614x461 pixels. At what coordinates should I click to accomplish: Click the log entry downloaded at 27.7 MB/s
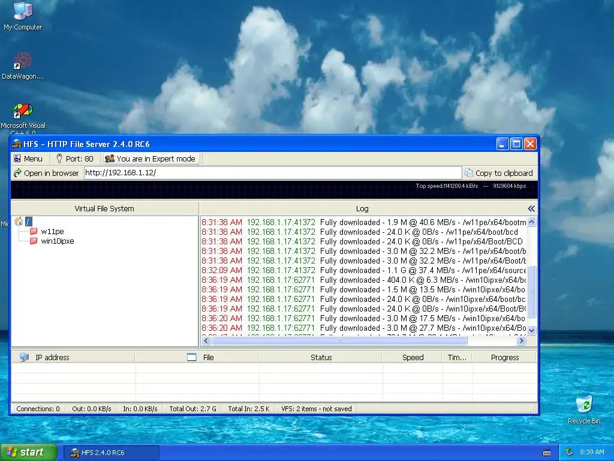tap(364, 328)
